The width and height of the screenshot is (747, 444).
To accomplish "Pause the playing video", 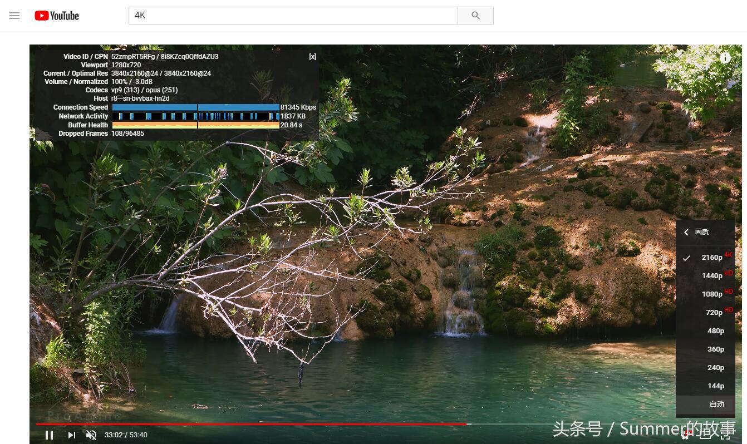I will click(x=49, y=435).
